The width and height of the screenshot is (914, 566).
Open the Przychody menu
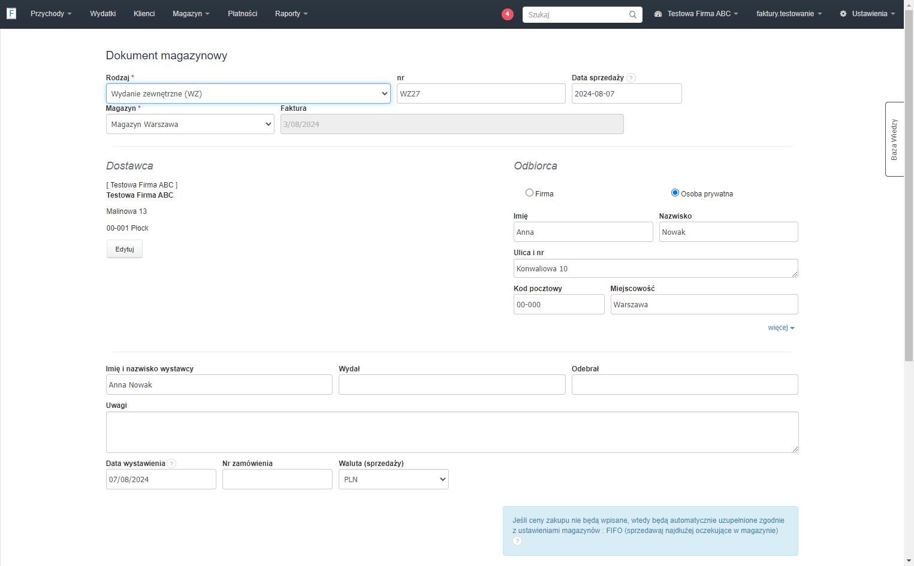coord(51,14)
